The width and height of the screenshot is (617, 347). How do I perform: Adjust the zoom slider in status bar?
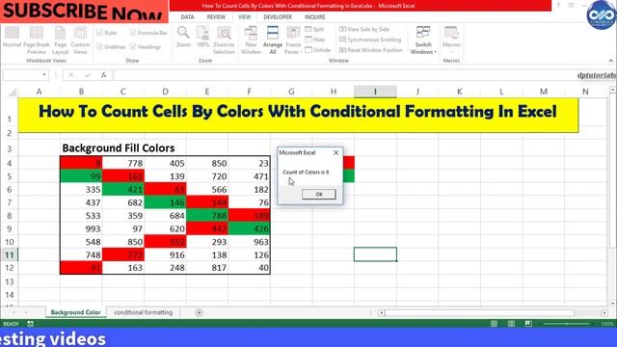(x=567, y=324)
